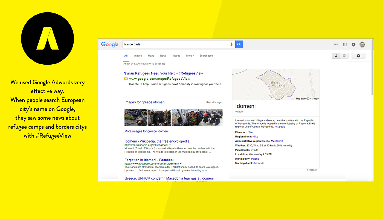Image resolution: width=383 pixels, height=219 pixels.
Task: Open Central Macedonia region link
Action: tap(273, 141)
